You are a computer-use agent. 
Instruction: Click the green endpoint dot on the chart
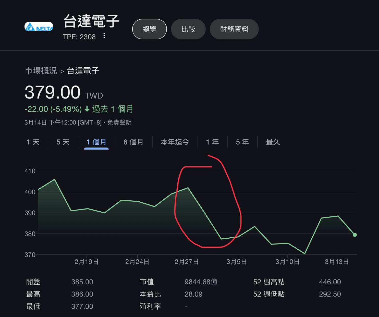tap(354, 235)
